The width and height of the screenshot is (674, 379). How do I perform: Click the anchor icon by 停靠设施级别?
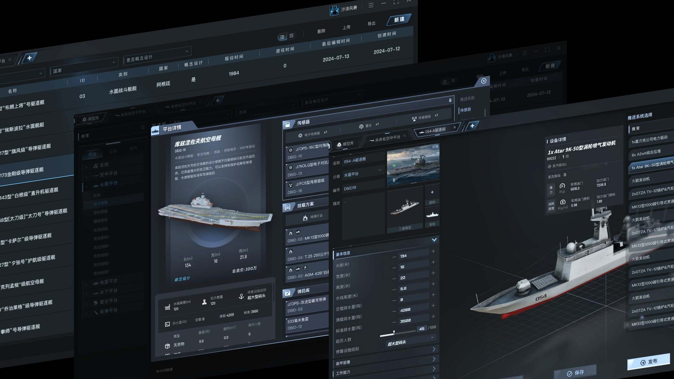click(x=241, y=296)
